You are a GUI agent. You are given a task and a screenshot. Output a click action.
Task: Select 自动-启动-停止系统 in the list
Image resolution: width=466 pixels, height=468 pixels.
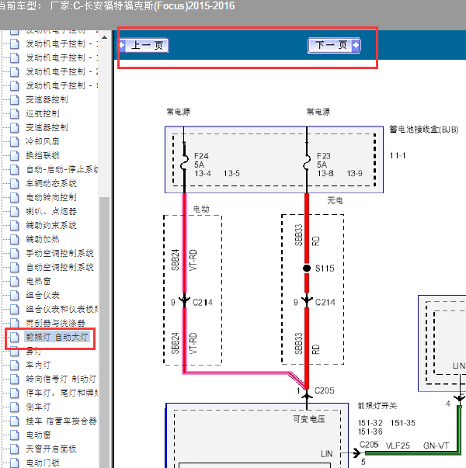click(62, 169)
